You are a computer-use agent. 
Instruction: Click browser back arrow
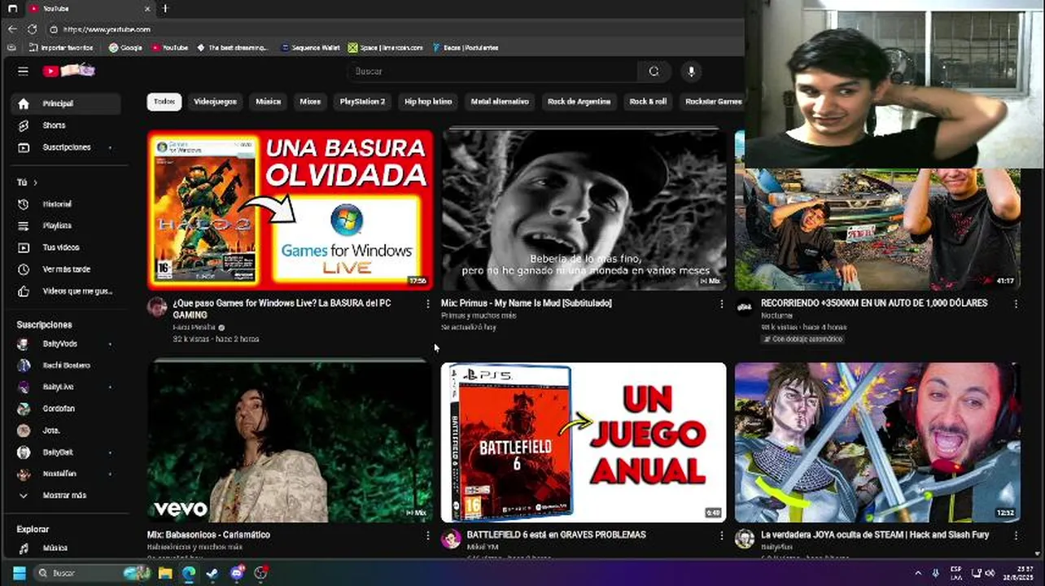pos(12,29)
